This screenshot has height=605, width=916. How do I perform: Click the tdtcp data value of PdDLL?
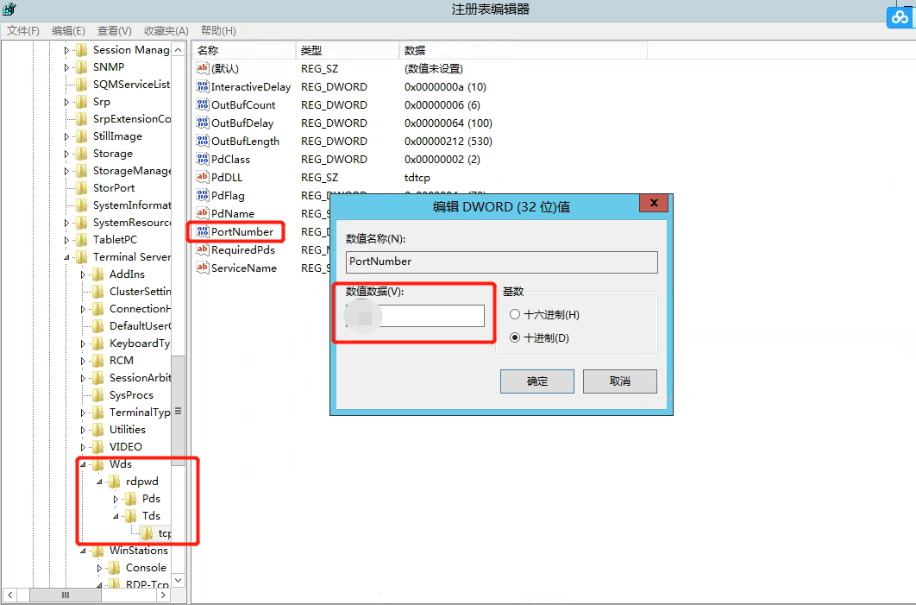(x=417, y=177)
